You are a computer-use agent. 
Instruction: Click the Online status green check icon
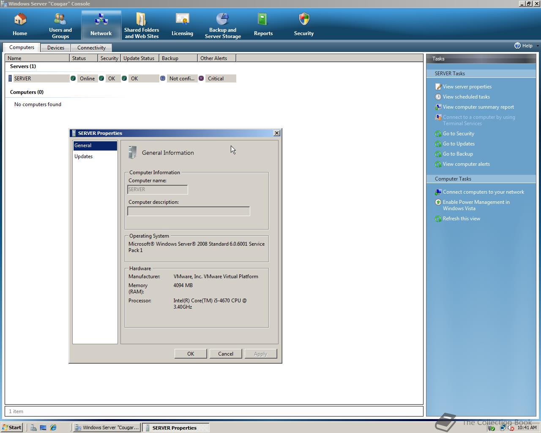coord(73,78)
